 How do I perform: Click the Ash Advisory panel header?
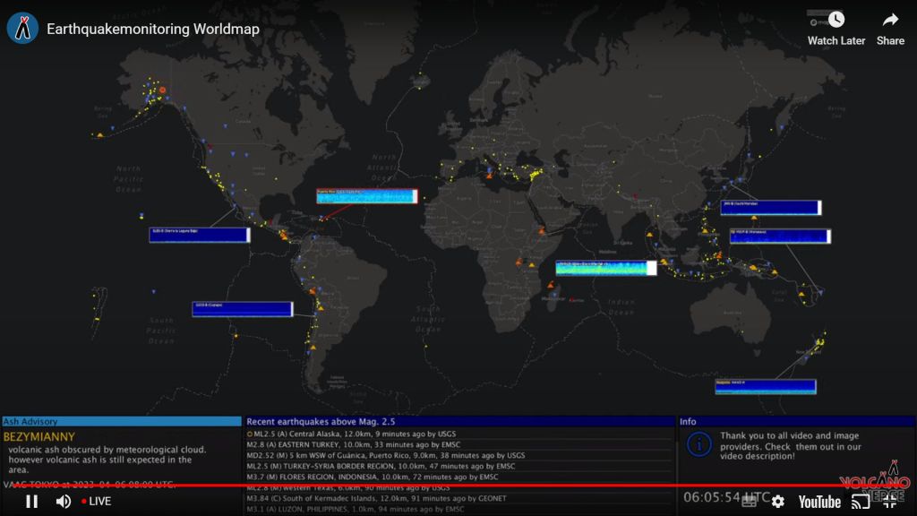coord(121,421)
